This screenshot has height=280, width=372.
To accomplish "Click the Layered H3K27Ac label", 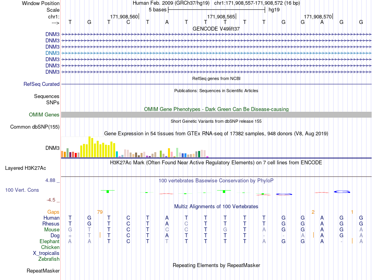I will [x=25, y=168].
